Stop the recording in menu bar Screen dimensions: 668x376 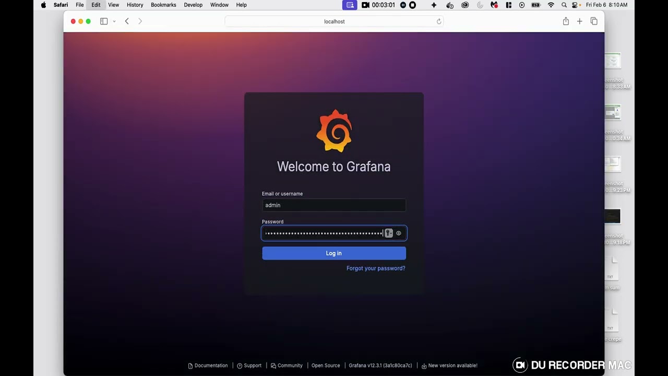click(x=412, y=5)
